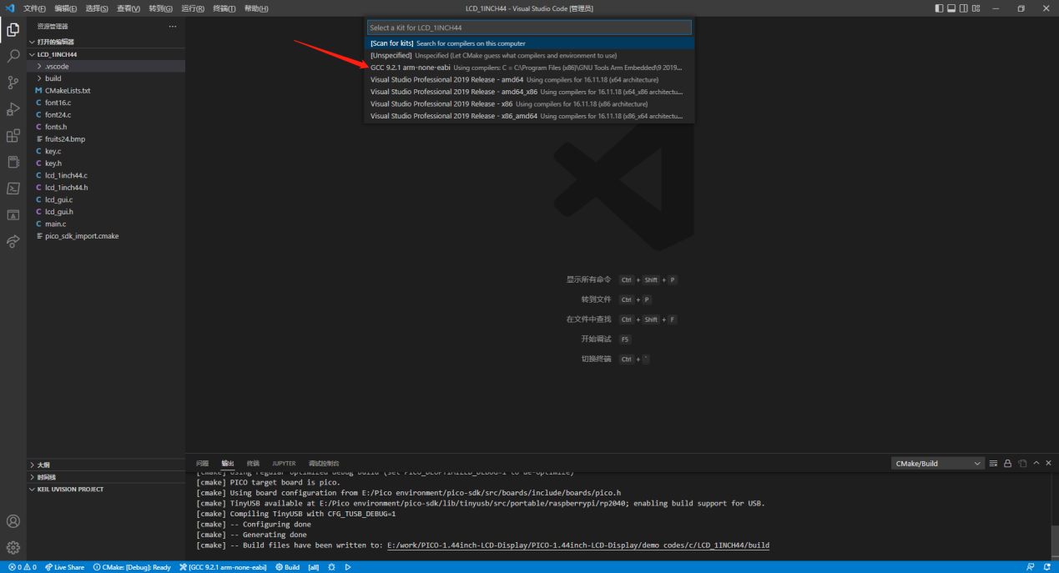
Task: Click the errors and warnings status item
Action: (22, 567)
